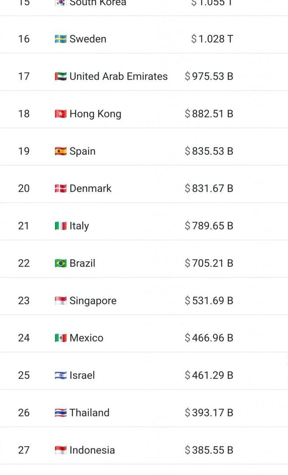288x475 pixels.
Task: Click rank number 23 for Singapore
Action: coord(24,301)
